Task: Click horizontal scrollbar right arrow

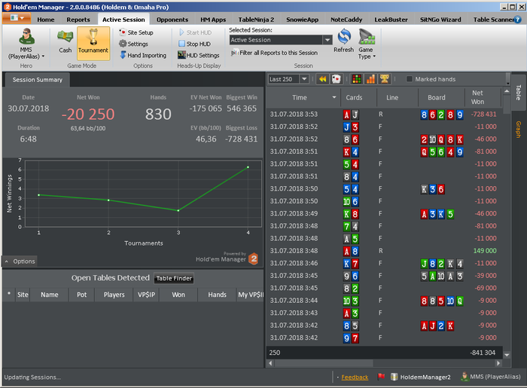Action: pyautogui.click(x=498, y=363)
